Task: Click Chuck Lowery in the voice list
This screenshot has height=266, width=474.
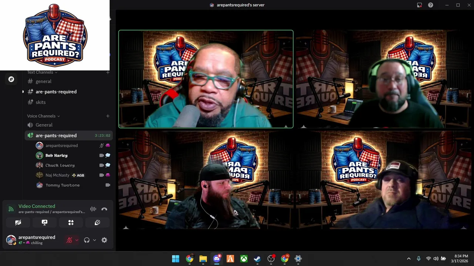Action: [x=60, y=165]
